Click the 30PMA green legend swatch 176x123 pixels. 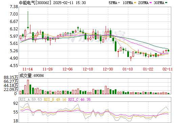(166, 3)
